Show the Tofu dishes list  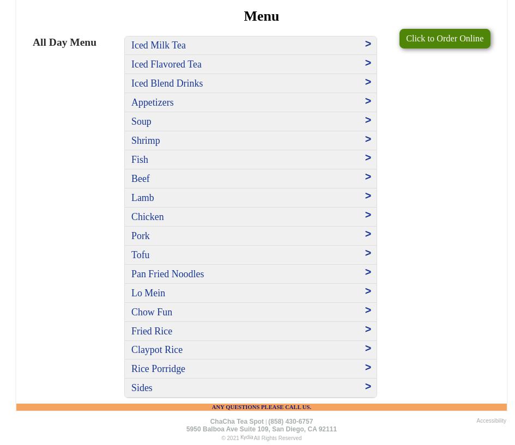click(x=141, y=255)
